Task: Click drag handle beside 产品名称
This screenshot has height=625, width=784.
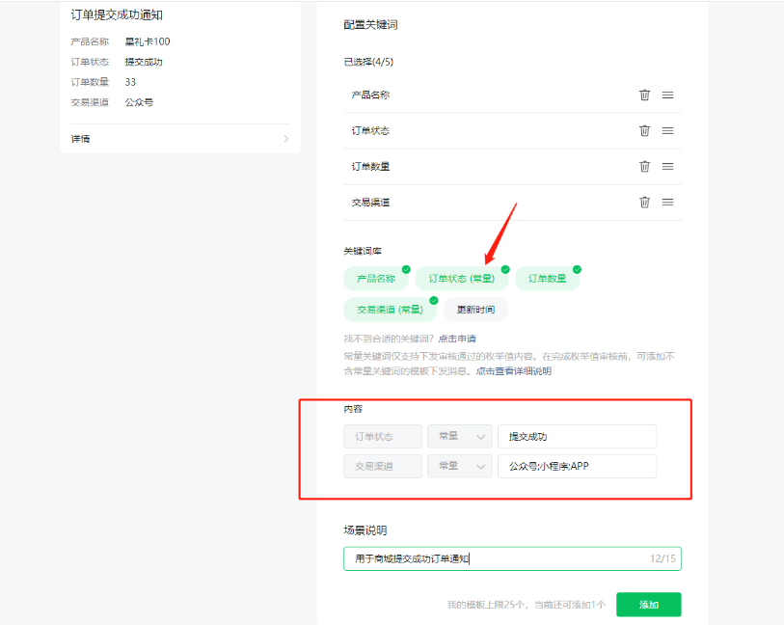Action: pos(667,95)
